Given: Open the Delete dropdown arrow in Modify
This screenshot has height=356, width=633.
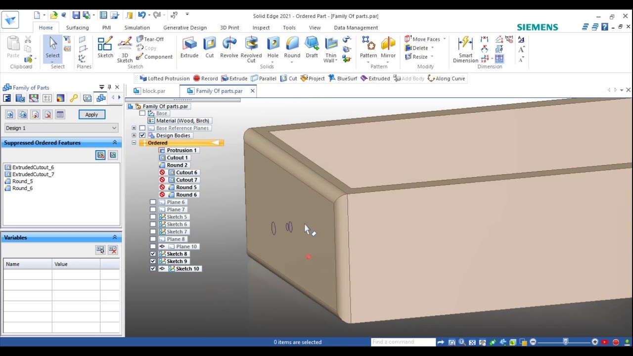Looking at the screenshot, I should 432,48.
